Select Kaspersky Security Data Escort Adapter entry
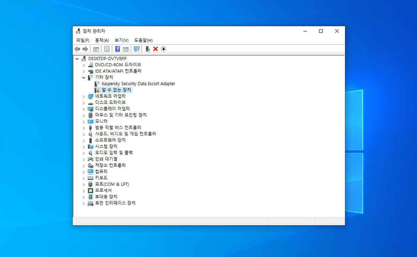This screenshot has width=417, height=257. click(138, 84)
